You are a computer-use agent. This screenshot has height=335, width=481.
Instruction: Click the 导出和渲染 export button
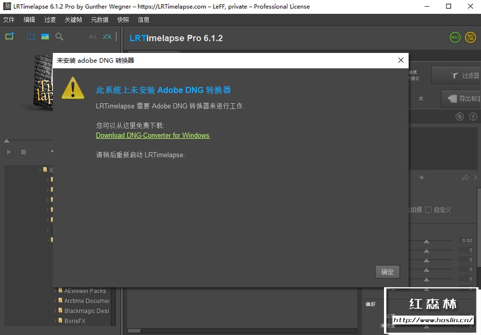coord(461,99)
